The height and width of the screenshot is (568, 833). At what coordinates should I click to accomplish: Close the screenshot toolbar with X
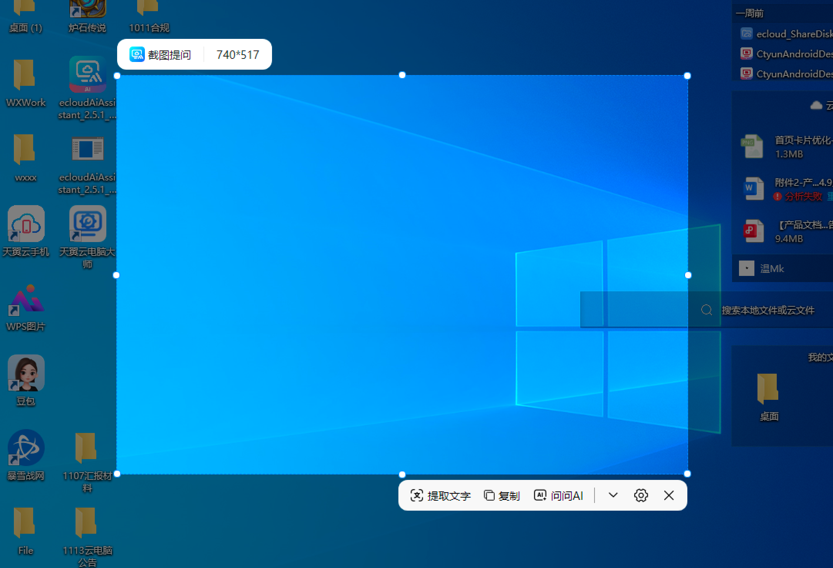(x=669, y=496)
